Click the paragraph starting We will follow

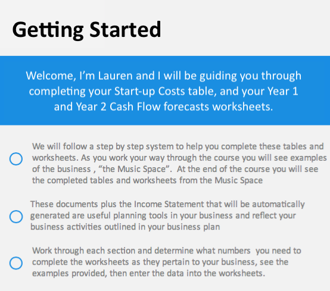click(x=179, y=164)
